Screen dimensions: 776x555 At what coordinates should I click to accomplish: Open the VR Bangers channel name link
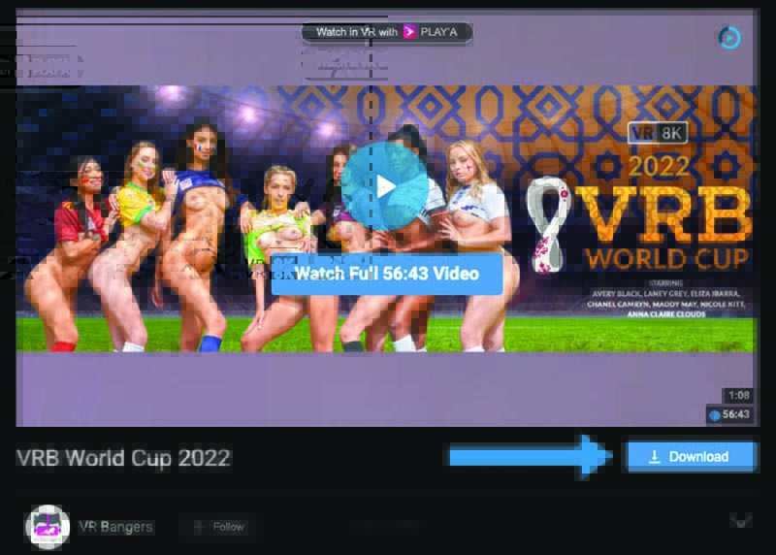[x=115, y=527]
